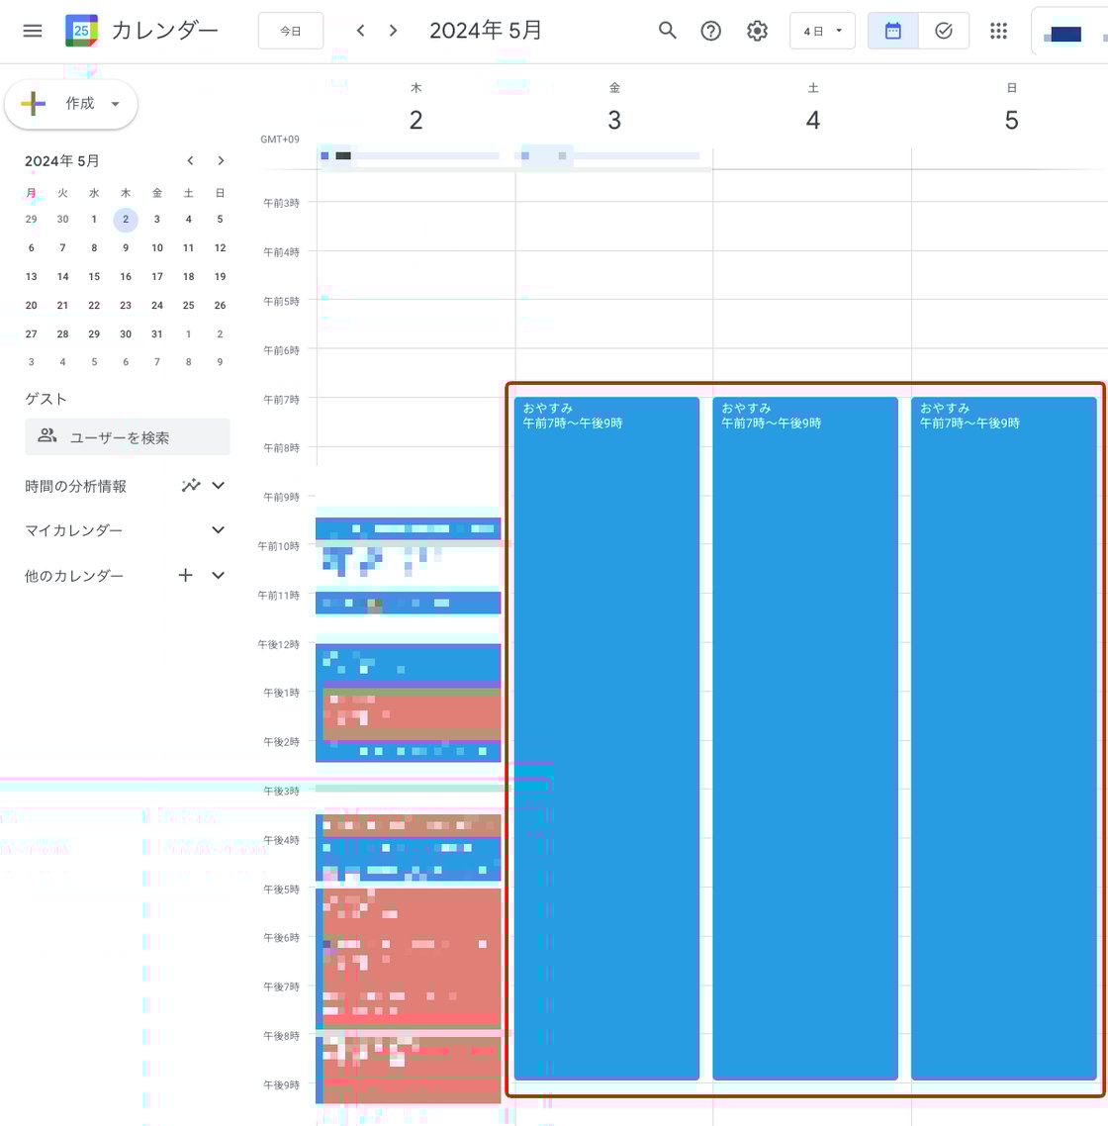The image size is (1108, 1126).
Task: Open the main menu hamburger icon
Action: 33,31
